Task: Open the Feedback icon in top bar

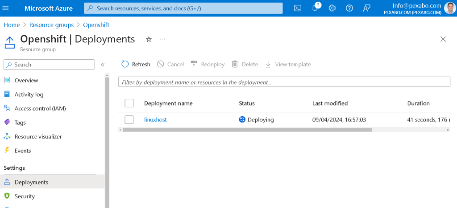Action: 366,8
